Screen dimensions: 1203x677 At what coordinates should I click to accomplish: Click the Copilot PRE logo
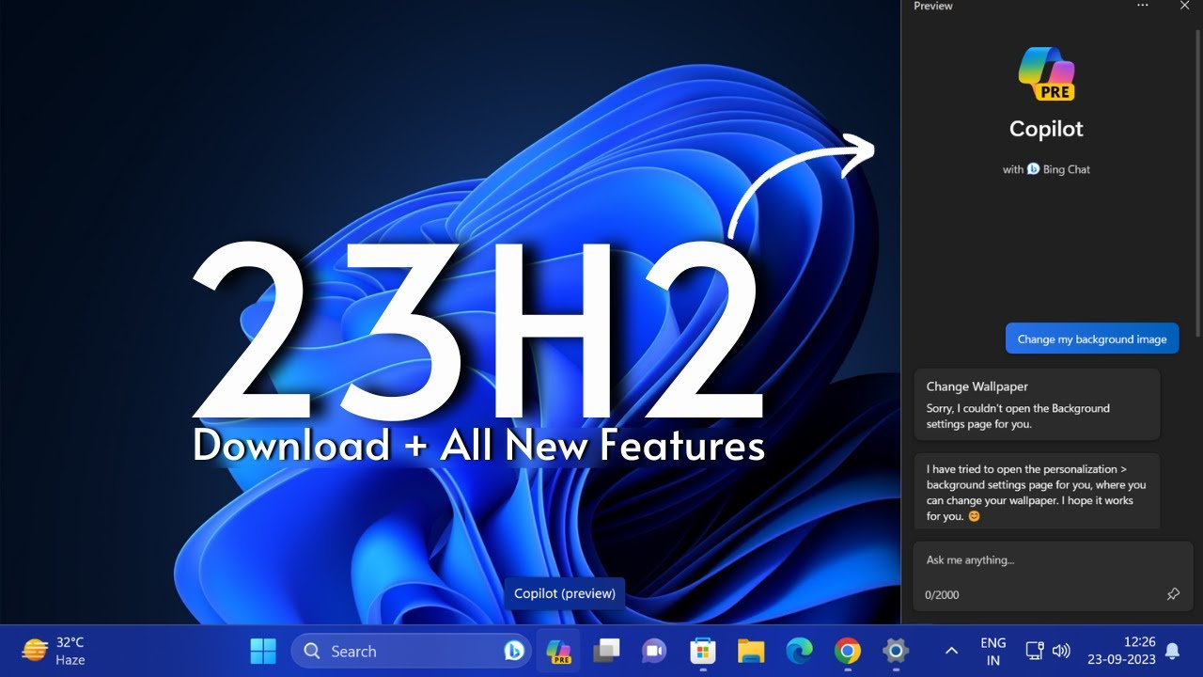tap(1047, 73)
